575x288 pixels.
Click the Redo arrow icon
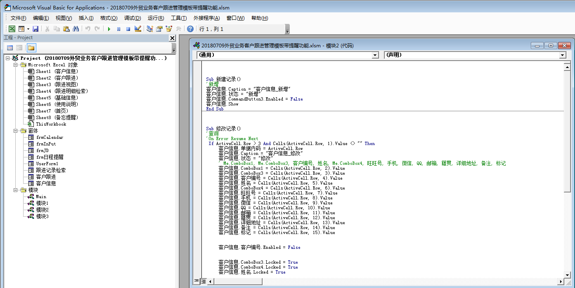click(97, 29)
